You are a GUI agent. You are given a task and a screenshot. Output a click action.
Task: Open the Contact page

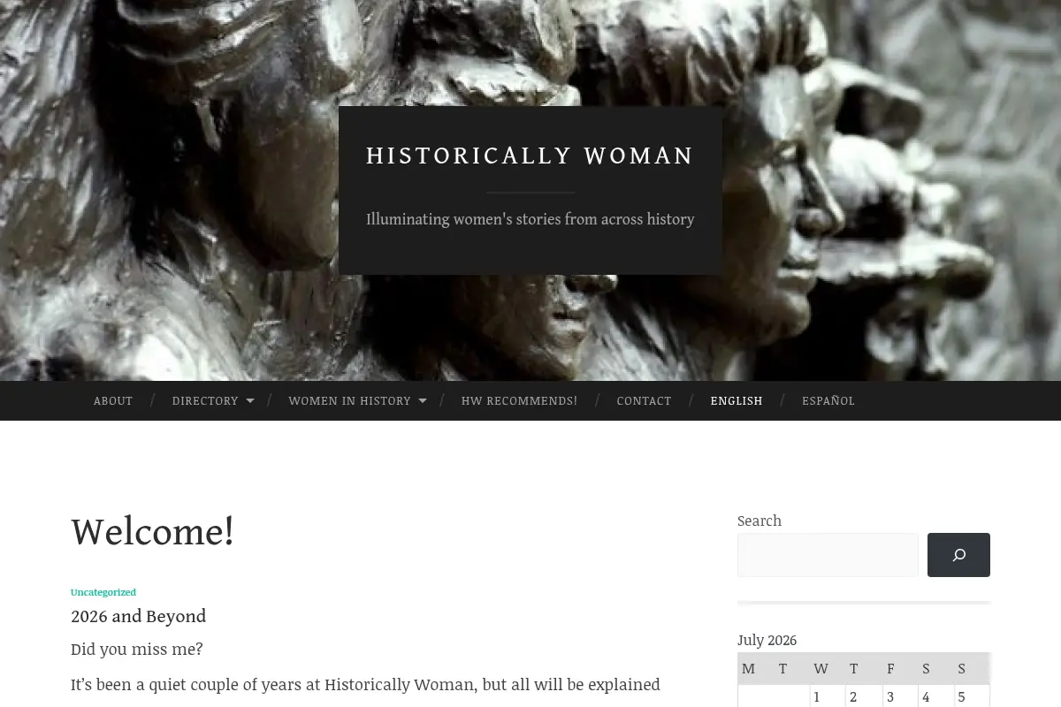644,400
